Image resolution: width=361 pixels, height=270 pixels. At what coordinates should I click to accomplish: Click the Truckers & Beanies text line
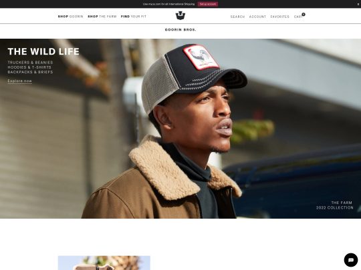point(30,63)
